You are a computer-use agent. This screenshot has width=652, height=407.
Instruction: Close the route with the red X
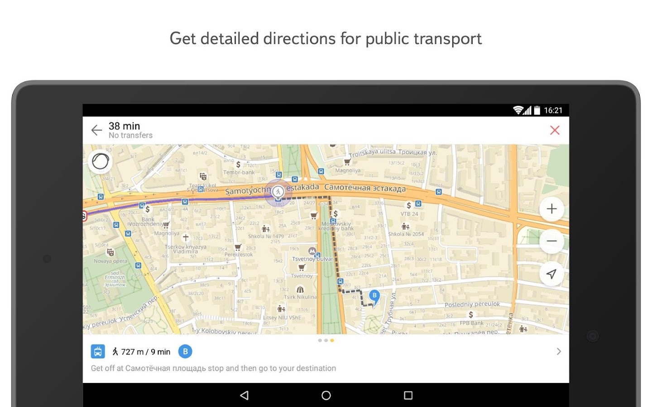(555, 130)
